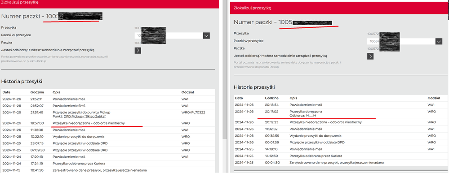Click the 19:57:08 time cell
449x173 pixels.
[x=37, y=123]
